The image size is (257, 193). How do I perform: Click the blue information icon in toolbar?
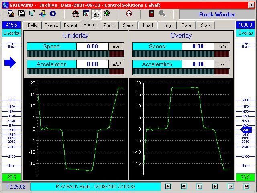click(53, 14)
